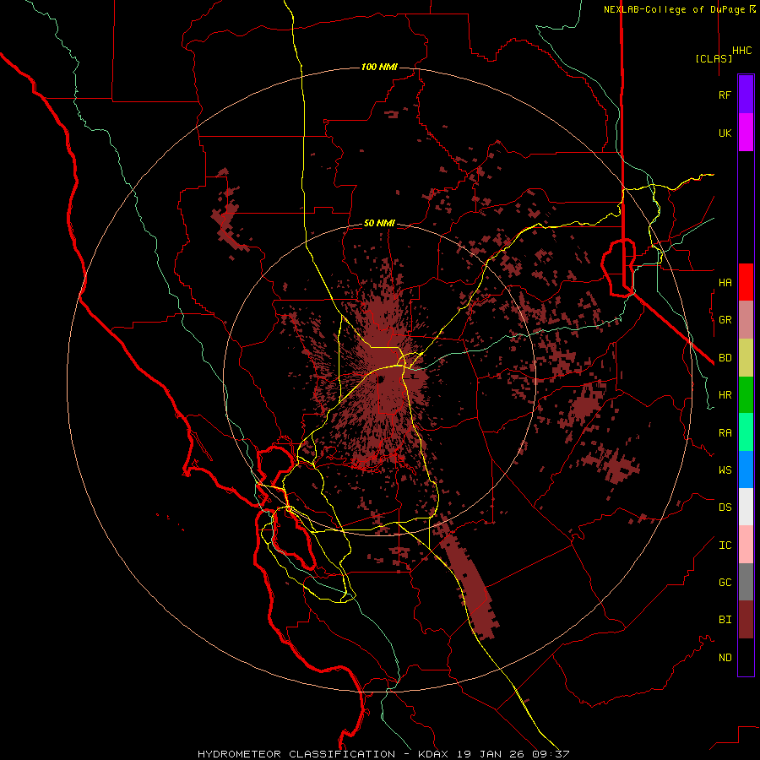
Task: Click the DS white legend swatch
Action: pyautogui.click(x=746, y=507)
